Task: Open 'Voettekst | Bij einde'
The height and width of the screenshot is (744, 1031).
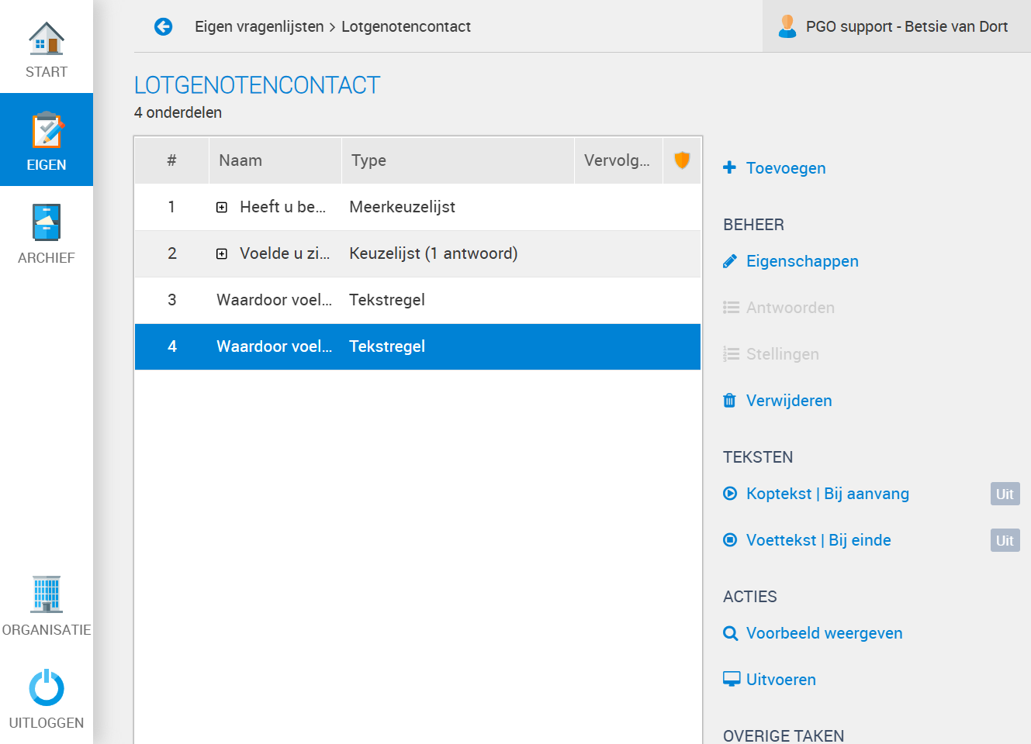Action: click(x=818, y=540)
